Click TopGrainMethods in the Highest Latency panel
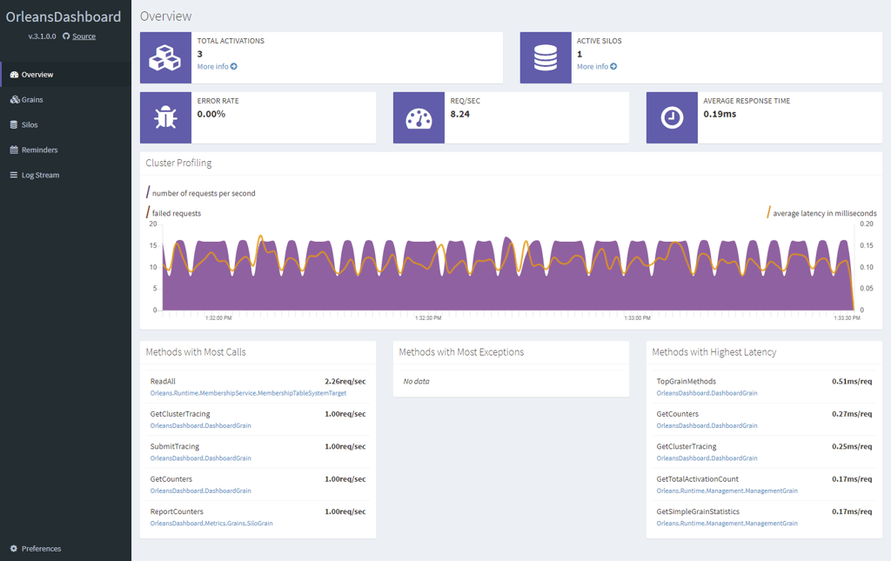 pyautogui.click(x=687, y=381)
